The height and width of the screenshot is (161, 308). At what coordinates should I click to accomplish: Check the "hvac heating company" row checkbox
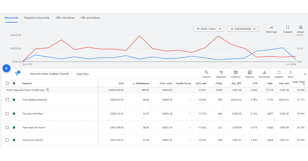(x=7, y=100)
